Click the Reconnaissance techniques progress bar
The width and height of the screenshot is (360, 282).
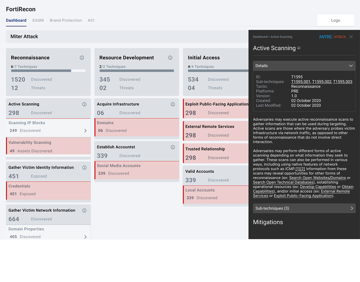pos(48,71)
